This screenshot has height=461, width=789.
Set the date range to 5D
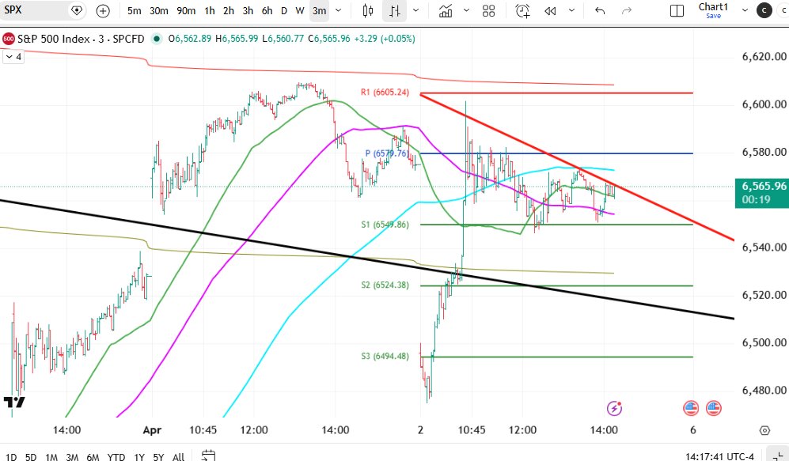click(31, 456)
